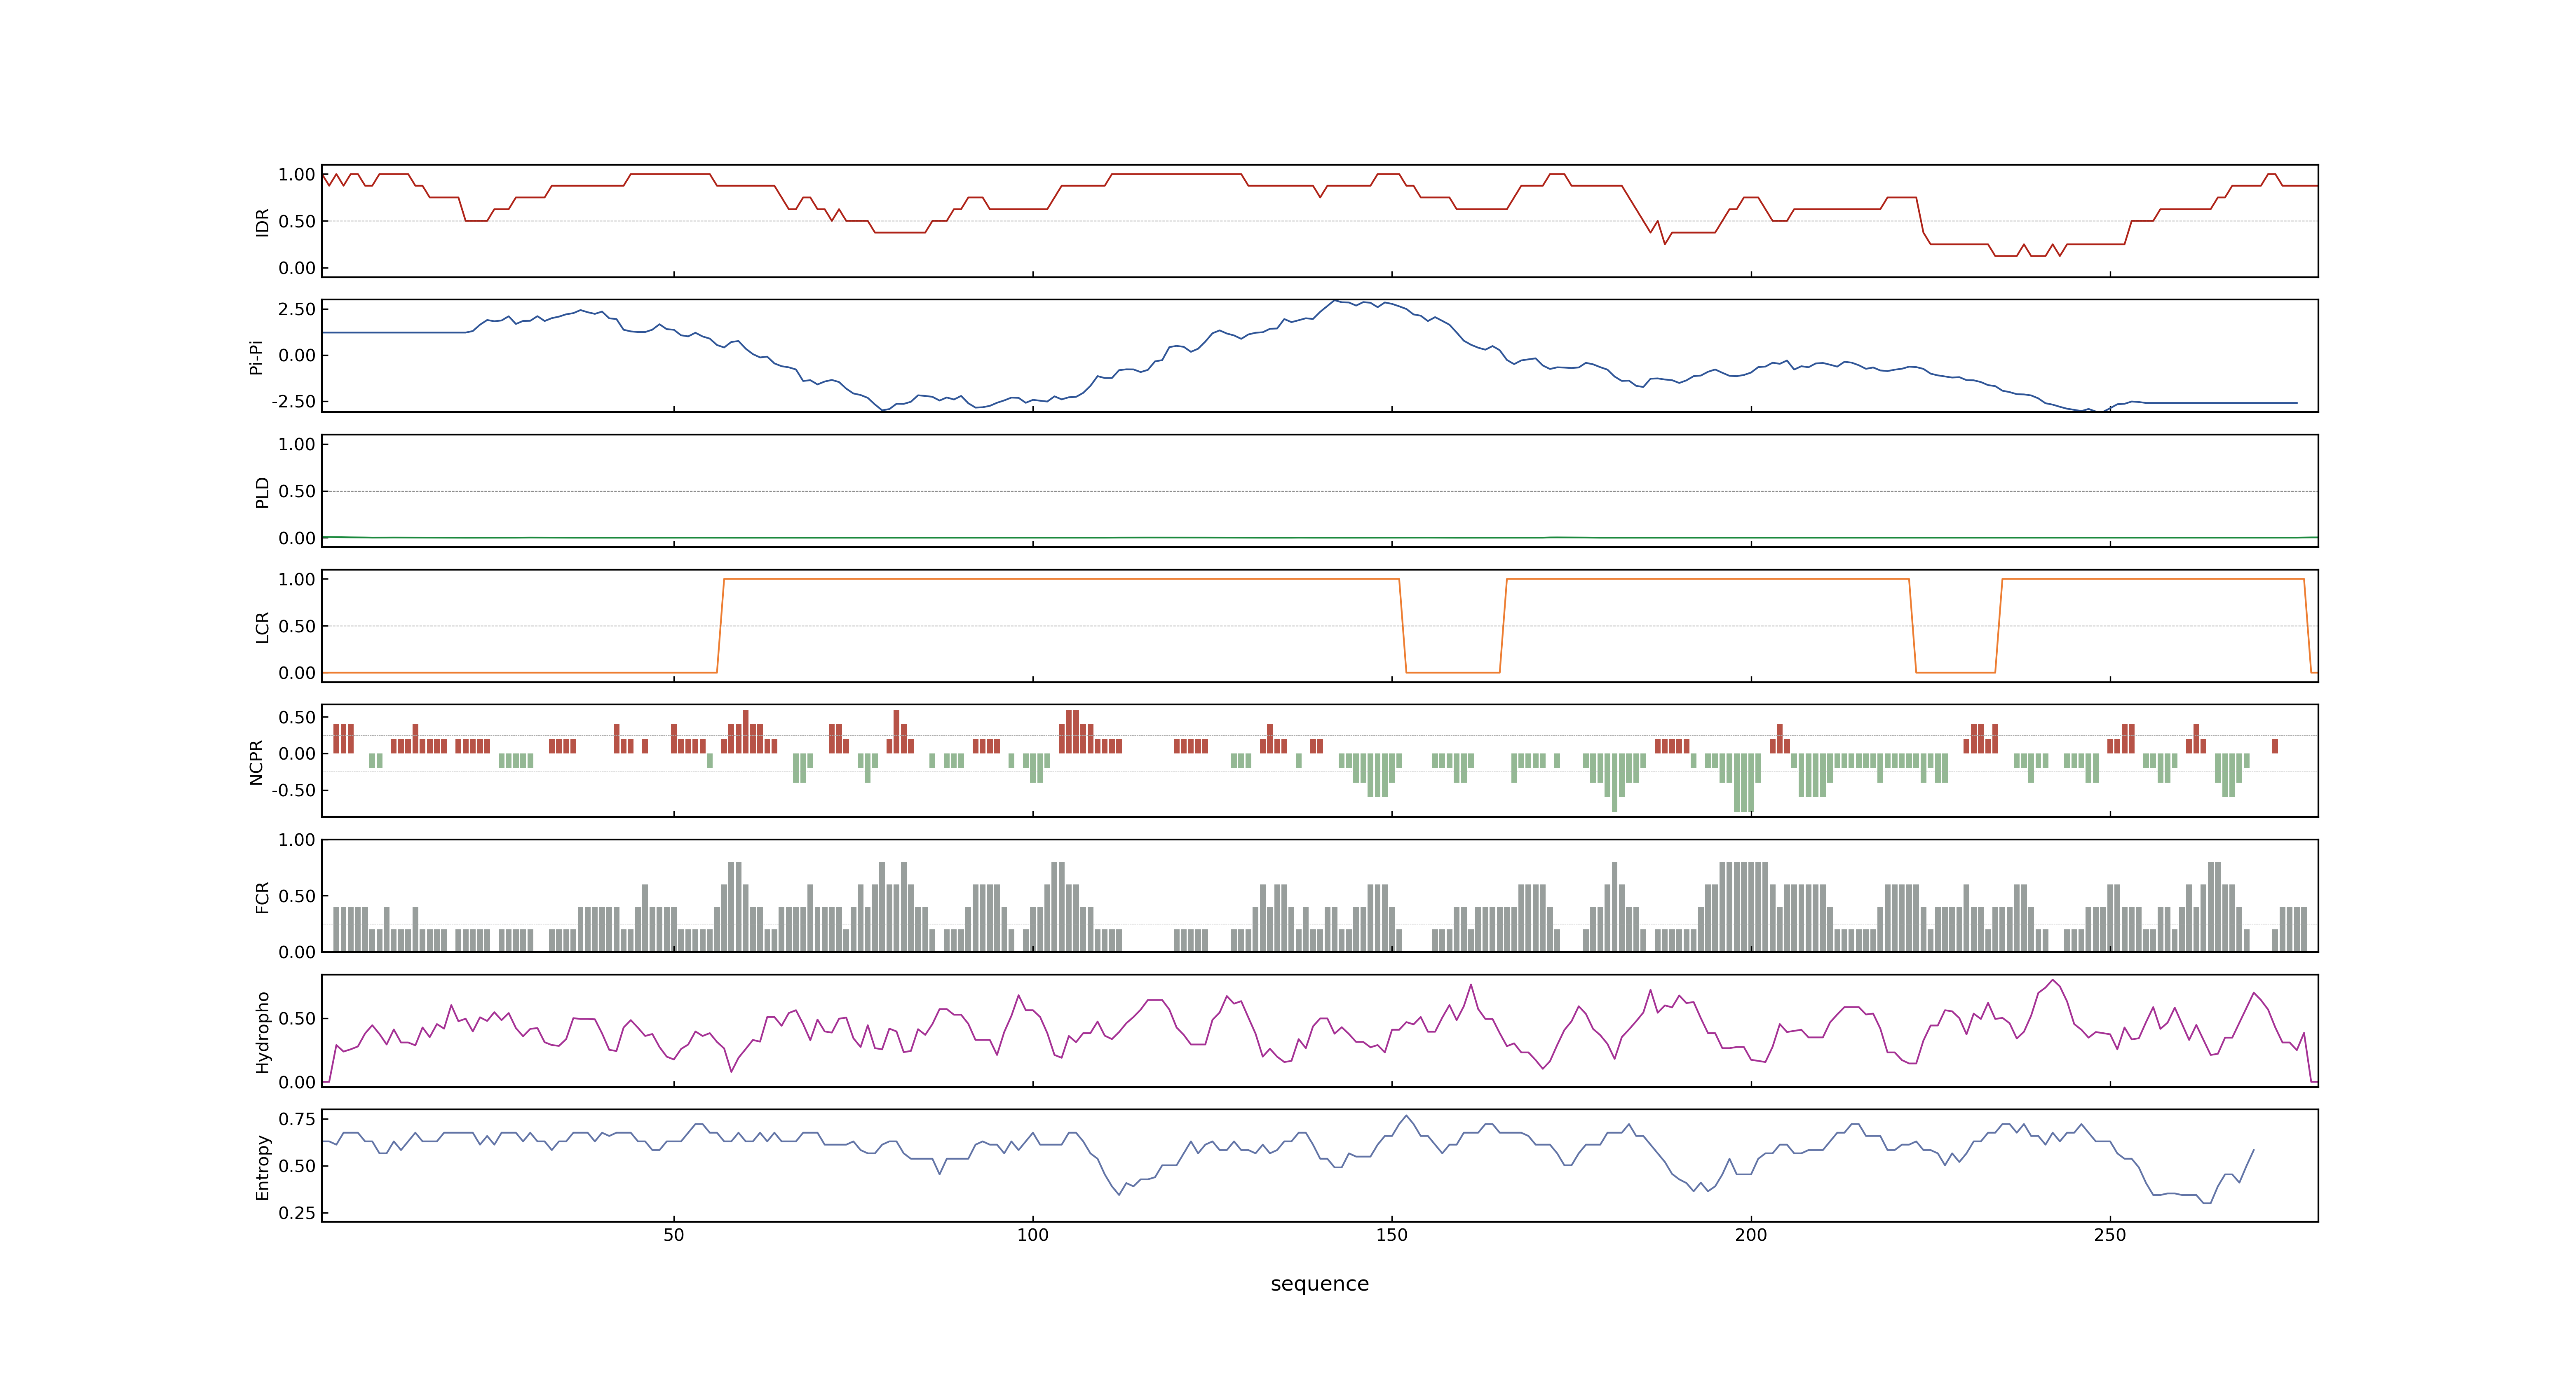This screenshot has height=1373, width=2576.
Task: Click the x-axis tick label 250
Action: pyautogui.click(x=2110, y=1235)
